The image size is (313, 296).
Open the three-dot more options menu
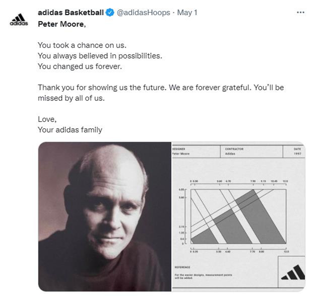click(300, 13)
